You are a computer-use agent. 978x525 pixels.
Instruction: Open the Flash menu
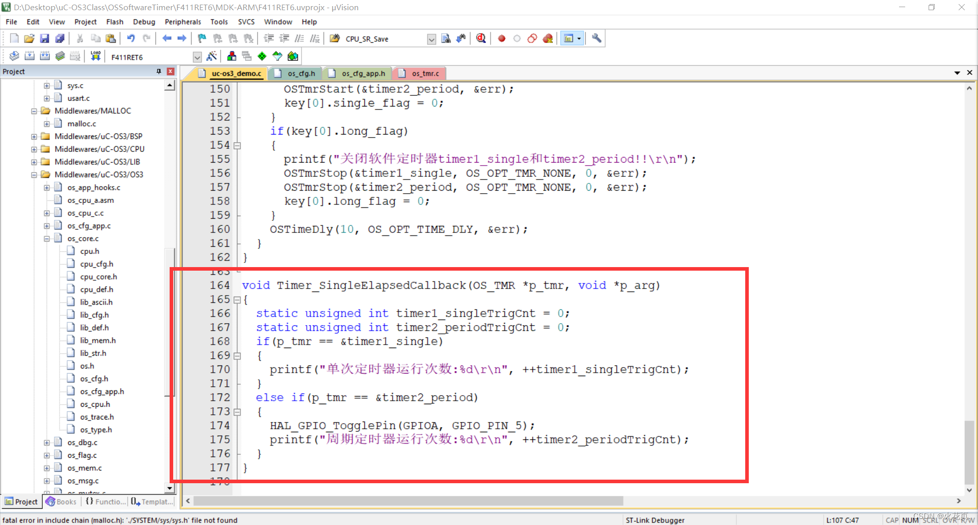coord(115,22)
